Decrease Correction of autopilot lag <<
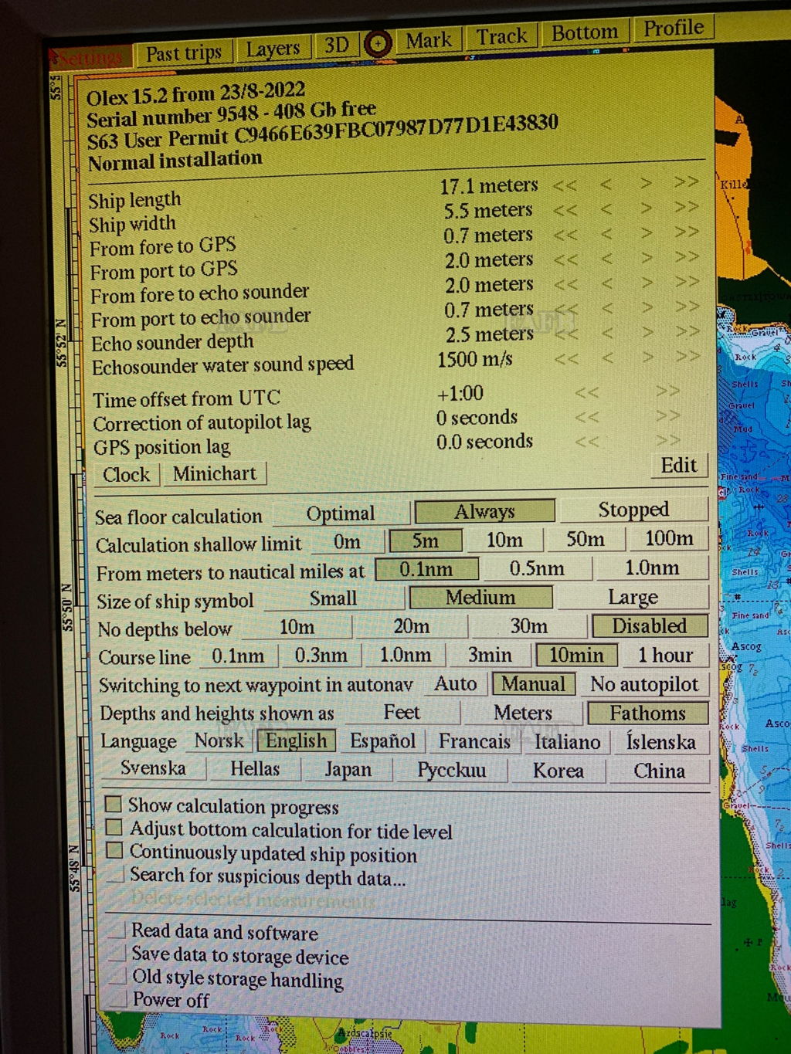This screenshot has height=1054, width=791. click(x=586, y=417)
